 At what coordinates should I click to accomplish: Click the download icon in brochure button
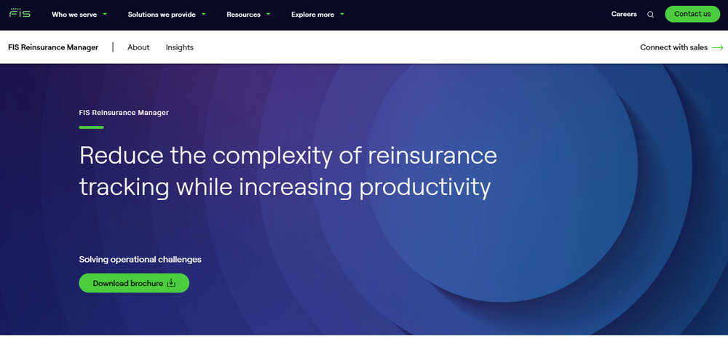pyautogui.click(x=171, y=283)
